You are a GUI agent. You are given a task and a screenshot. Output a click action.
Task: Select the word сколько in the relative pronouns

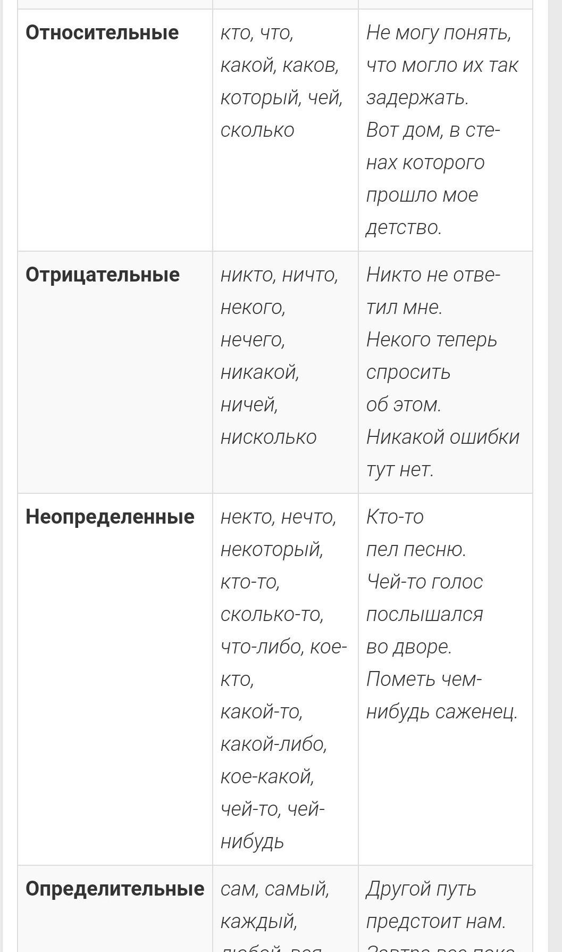tap(257, 130)
